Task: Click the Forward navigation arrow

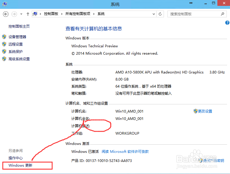Action: coord(14,14)
